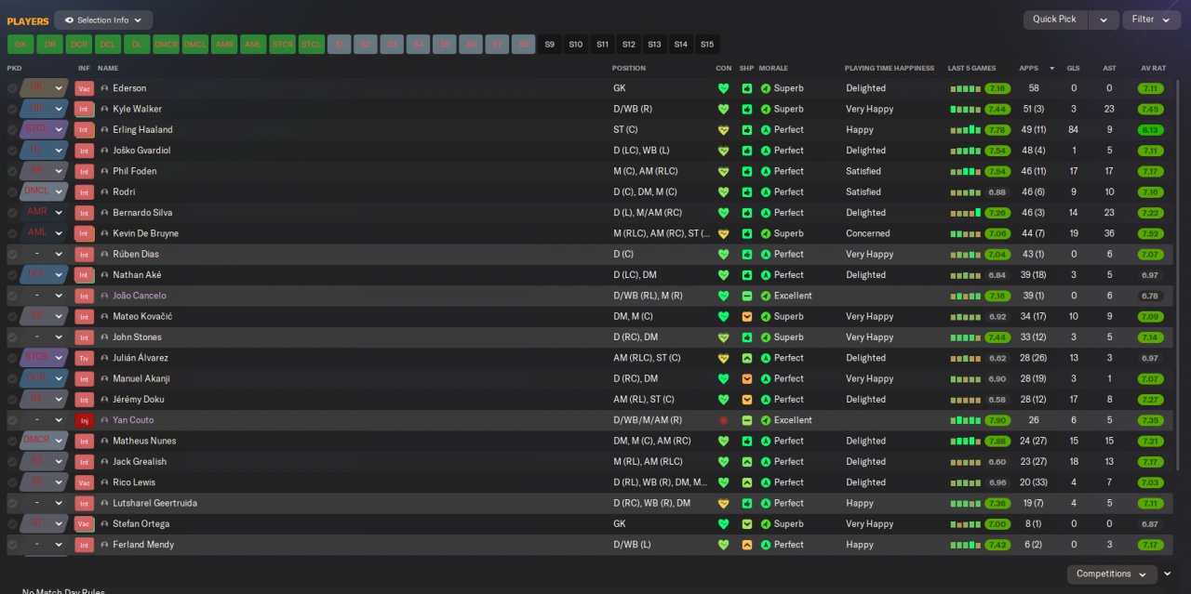Open João Cancelo's player profile
The height and width of the screenshot is (594, 1191).
coord(140,296)
